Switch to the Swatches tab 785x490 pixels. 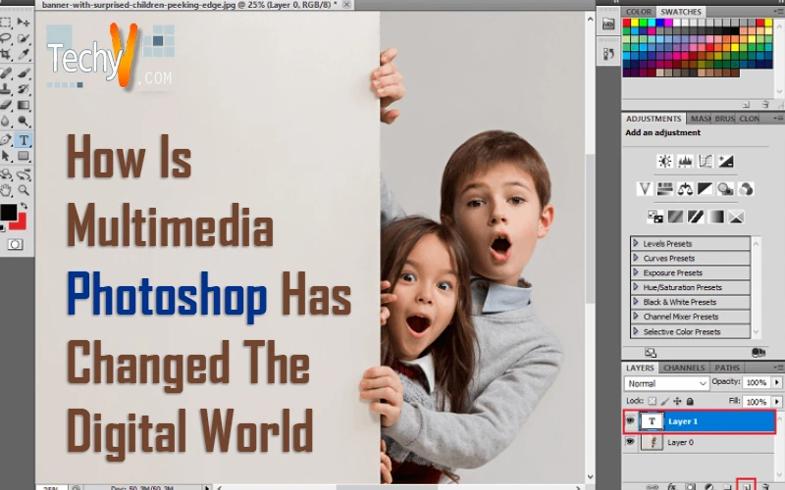pos(680,12)
